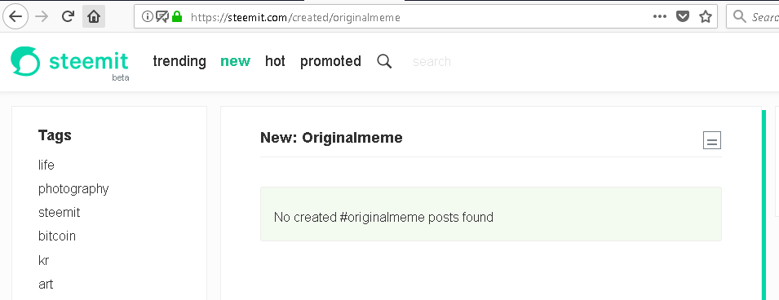Open the page actions three-dots menu

pyautogui.click(x=660, y=17)
